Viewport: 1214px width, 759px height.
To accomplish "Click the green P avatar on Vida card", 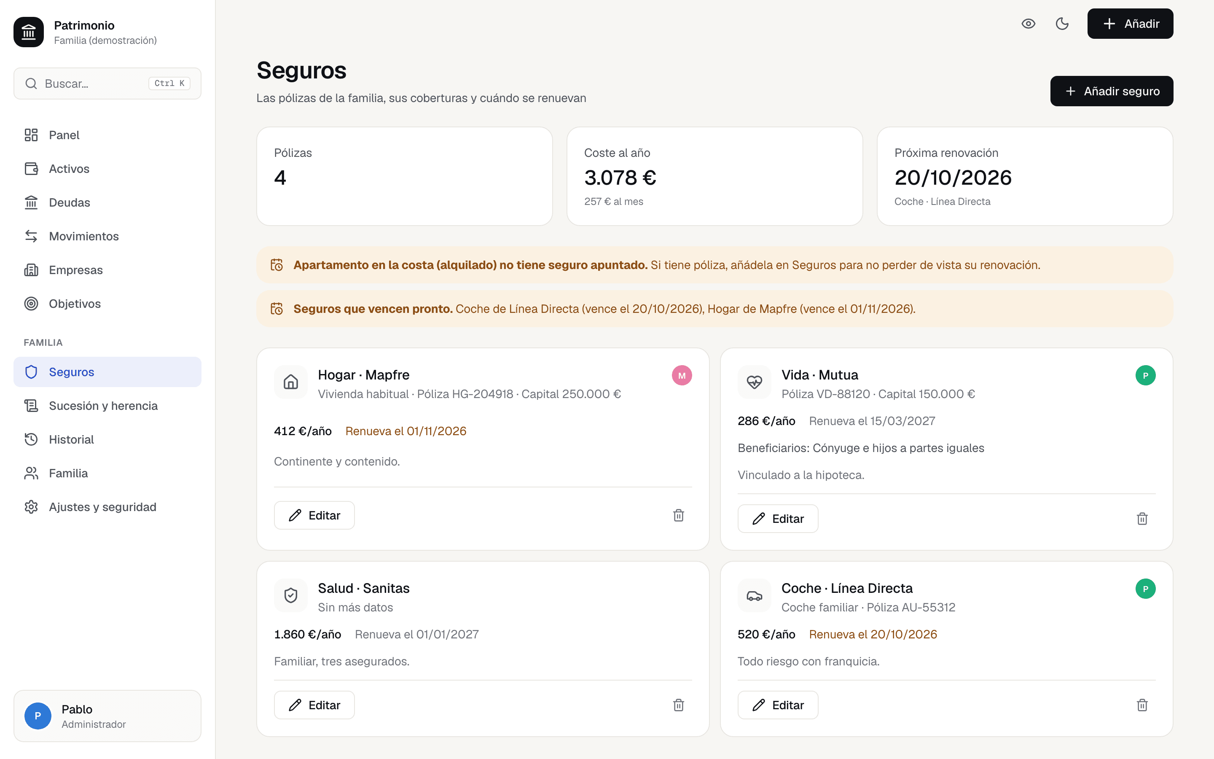I will (1145, 375).
